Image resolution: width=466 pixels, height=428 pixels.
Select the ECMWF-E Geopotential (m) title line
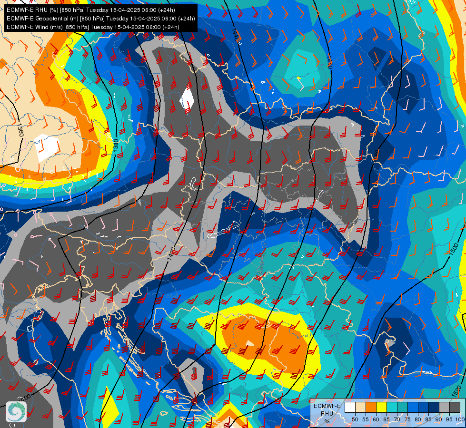pyautogui.click(x=101, y=19)
